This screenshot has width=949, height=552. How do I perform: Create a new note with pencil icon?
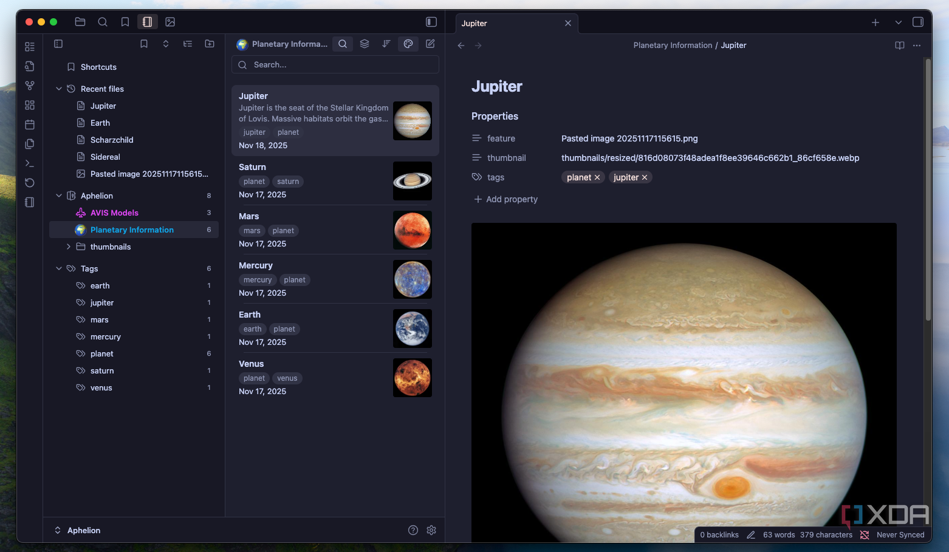tap(430, 44)
